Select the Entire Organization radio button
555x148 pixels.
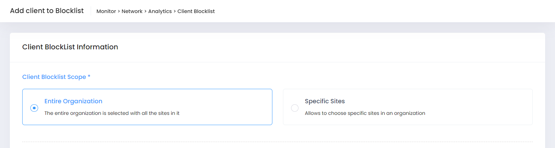[x=34, y=108]
